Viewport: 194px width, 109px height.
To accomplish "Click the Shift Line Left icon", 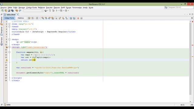I will click(71, 18).
